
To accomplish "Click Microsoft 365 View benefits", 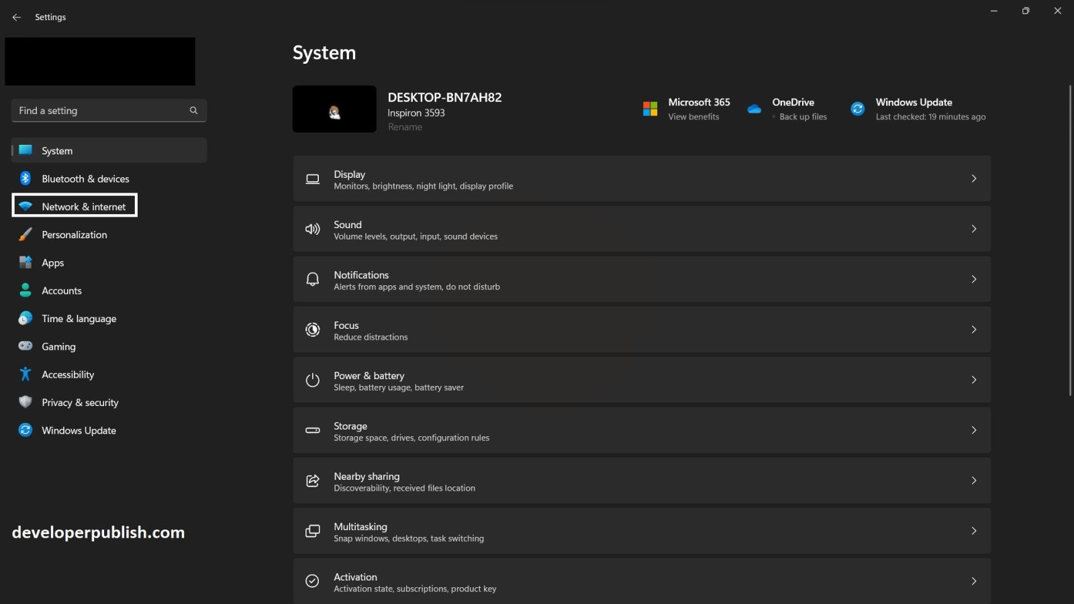I will [693, 117].
